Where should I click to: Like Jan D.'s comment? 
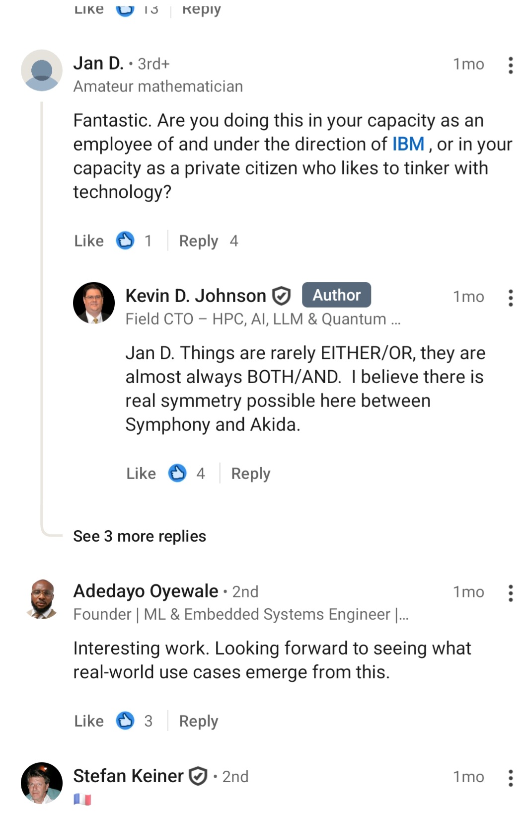point(89,241)
